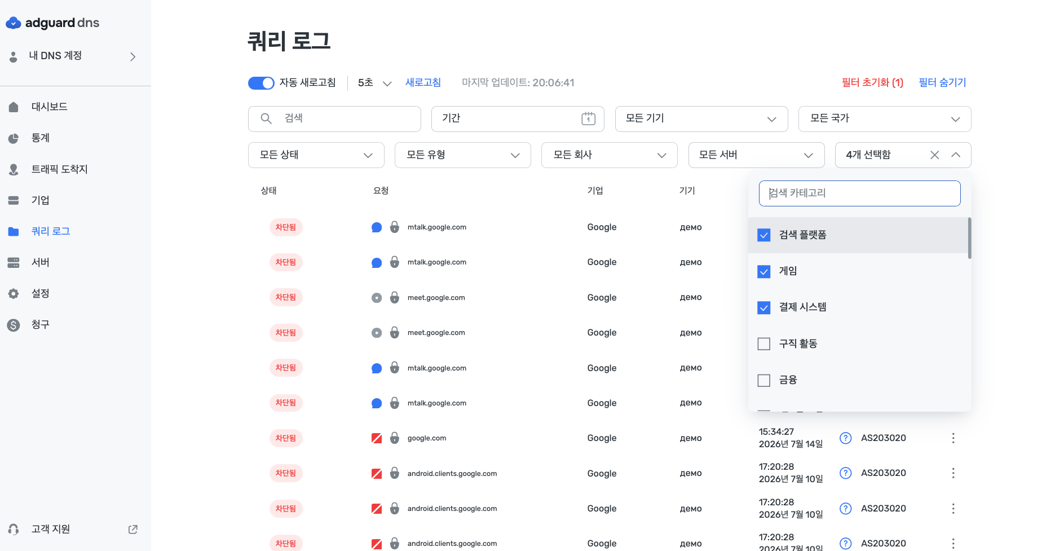
Task: Click magnifier icon in search box
Action: point(266,118)
